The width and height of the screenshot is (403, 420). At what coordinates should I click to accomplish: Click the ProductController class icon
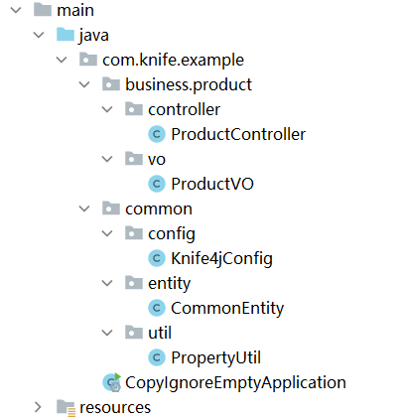click(x=157, y=134)
